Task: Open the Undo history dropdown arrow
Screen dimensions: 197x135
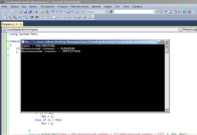Action: (57, 12)
